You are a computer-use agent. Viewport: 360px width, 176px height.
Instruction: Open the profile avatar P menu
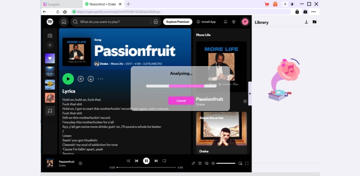click(x=245, y=21)
